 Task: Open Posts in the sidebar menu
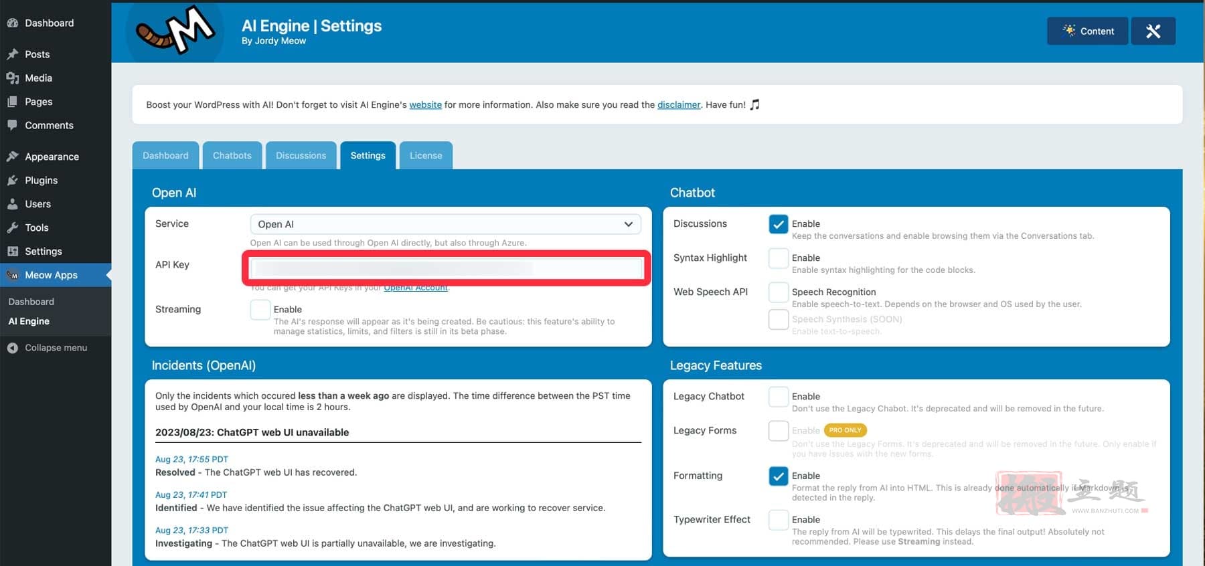[37, 54]
